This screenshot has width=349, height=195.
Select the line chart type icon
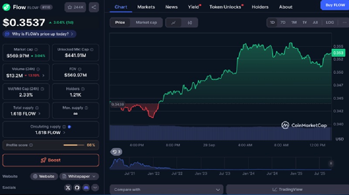[174, 23]
